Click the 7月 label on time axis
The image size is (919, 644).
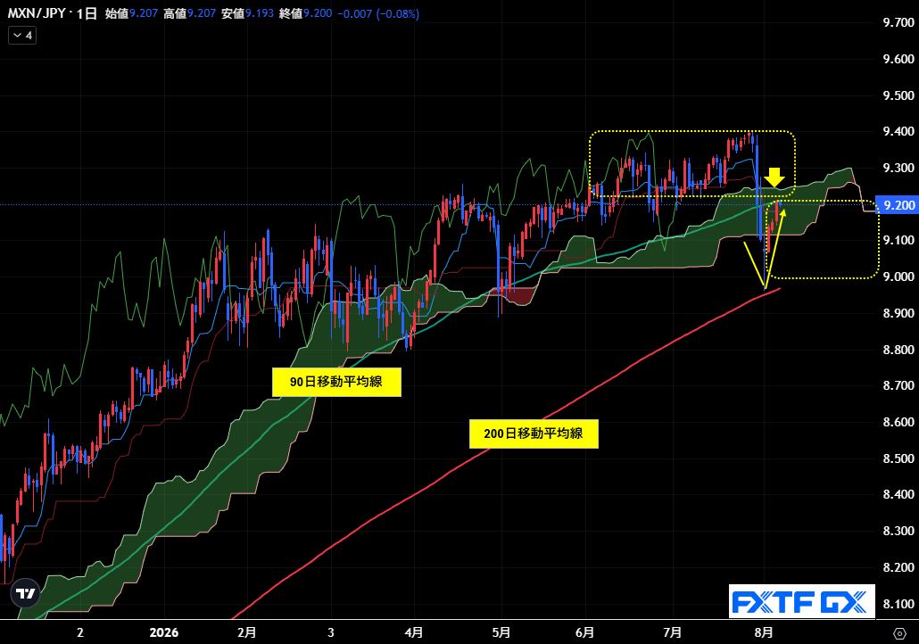(672, 633)
